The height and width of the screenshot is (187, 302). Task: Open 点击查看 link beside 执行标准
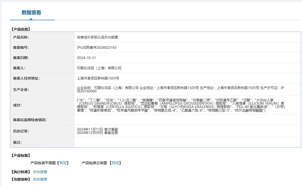point(40,172)
